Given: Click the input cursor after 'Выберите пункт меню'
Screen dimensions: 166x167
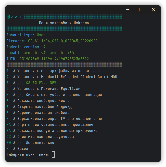Looking at the screenshot, I should [53, 155].
